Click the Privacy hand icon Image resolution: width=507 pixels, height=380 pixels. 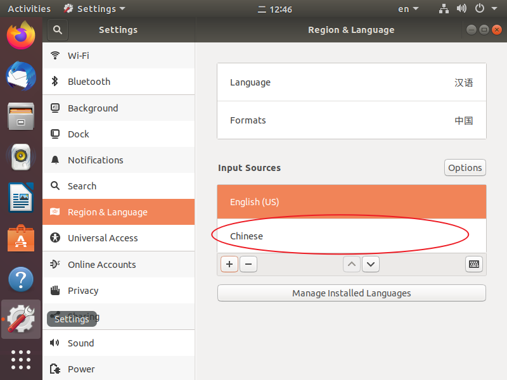55,291
